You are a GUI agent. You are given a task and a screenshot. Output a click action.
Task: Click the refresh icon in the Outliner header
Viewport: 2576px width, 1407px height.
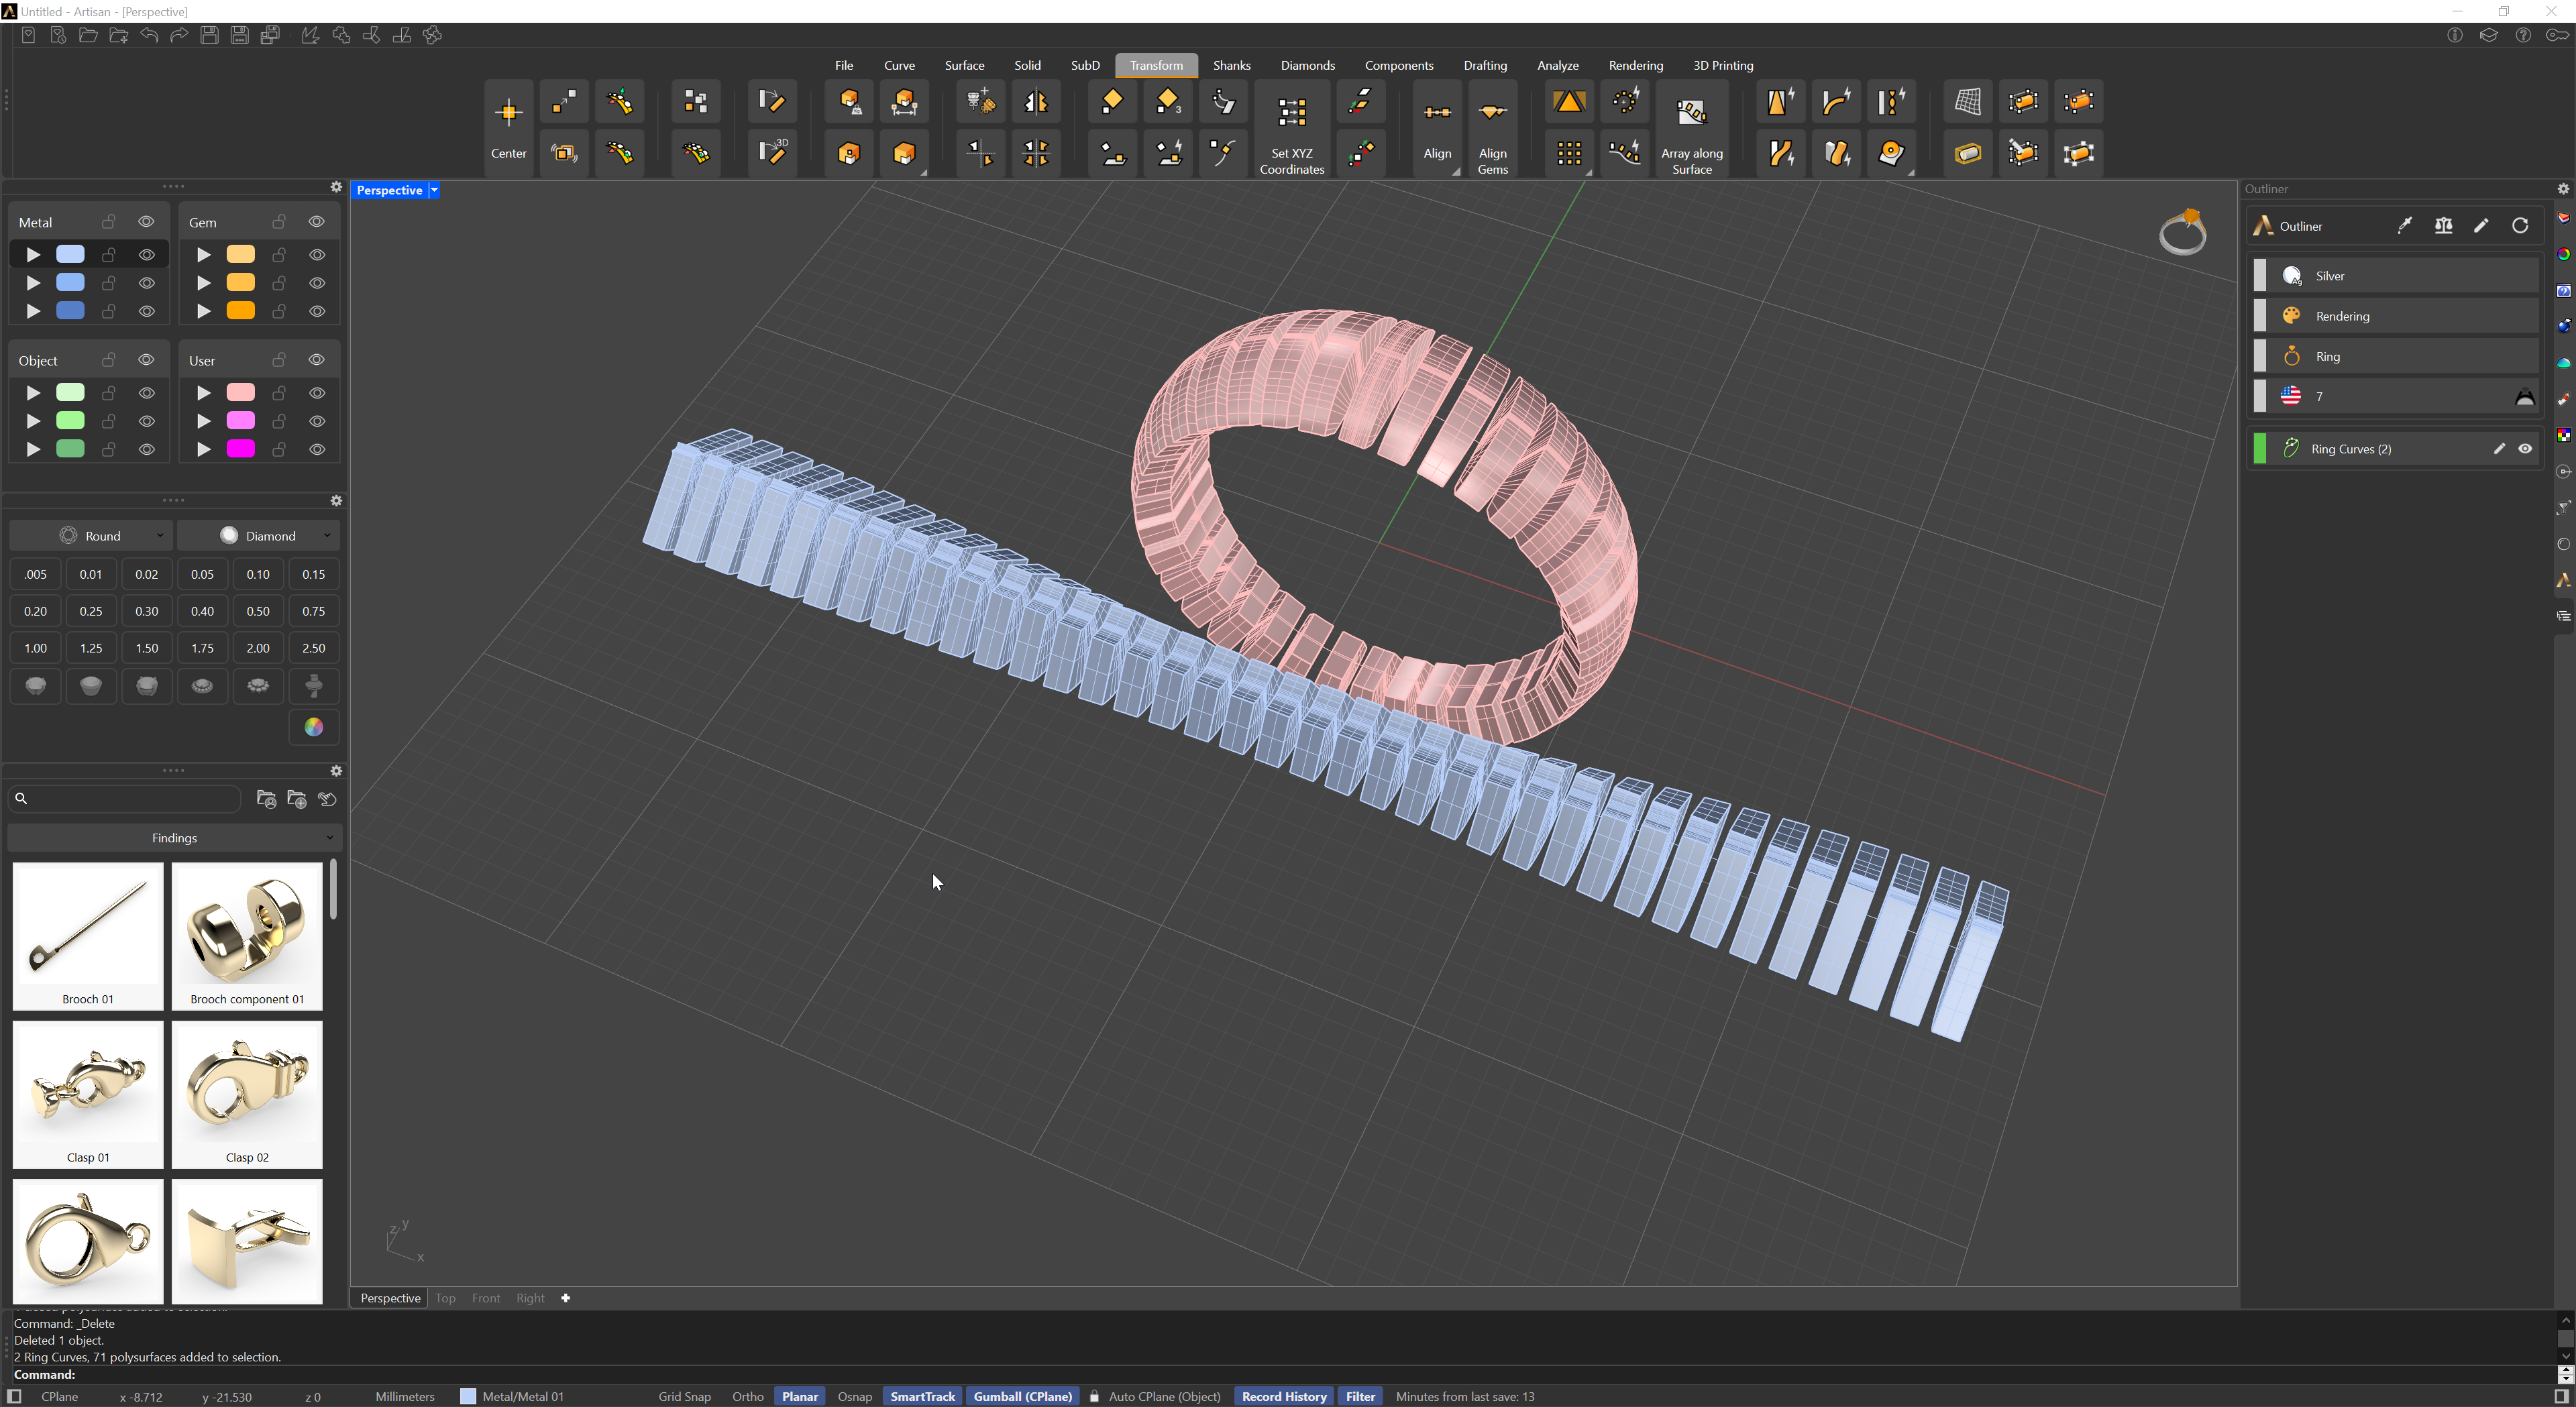[x=2520, y=226]
